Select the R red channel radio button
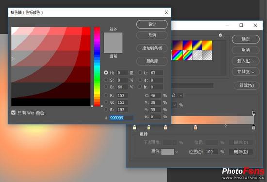The image size is (267, 182). point(106,95)
